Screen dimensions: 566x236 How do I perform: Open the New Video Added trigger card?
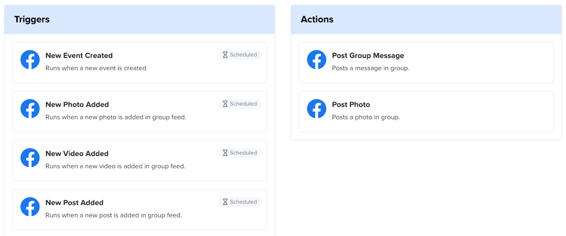pos(140,161)
